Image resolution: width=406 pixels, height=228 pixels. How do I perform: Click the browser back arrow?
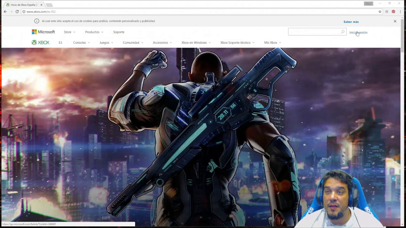pyautogui.click(x=5, y=11)
